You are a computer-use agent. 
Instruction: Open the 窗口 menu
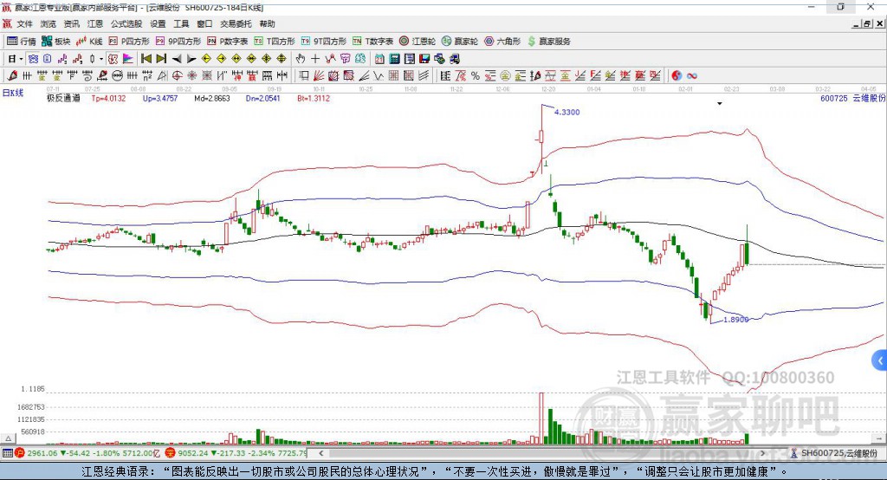(x=204, y=23)
